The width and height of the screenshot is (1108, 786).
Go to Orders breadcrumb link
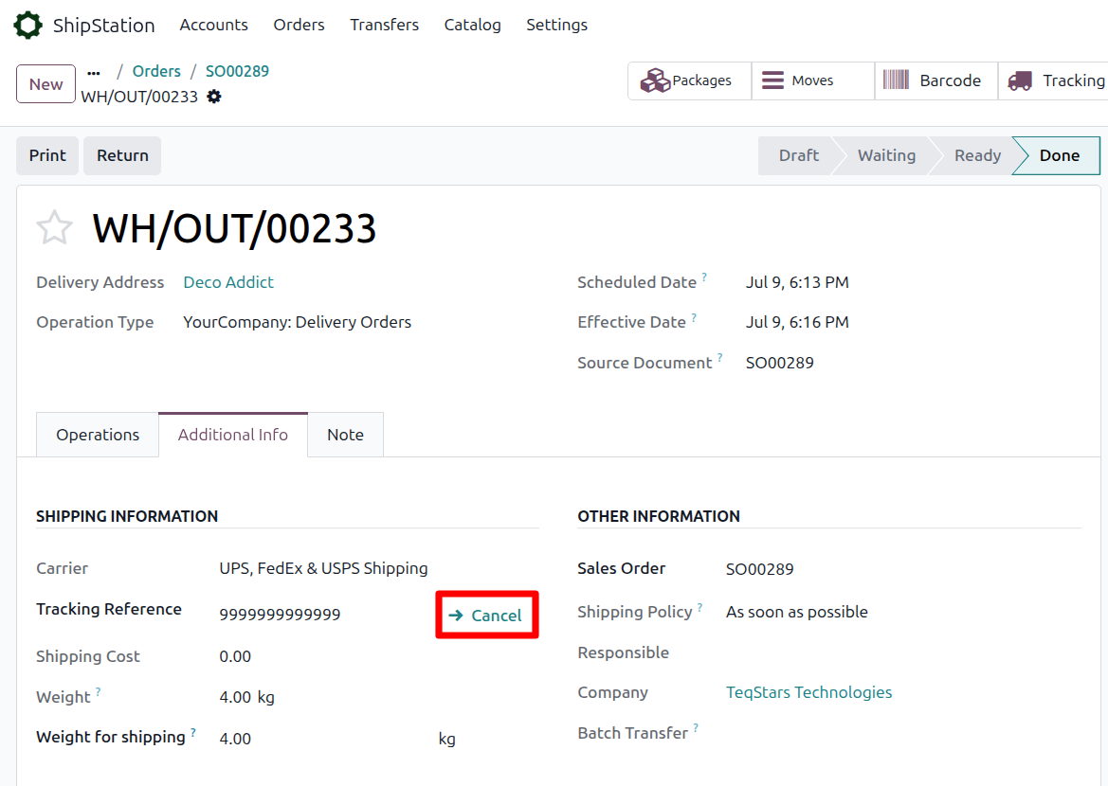coord(157,71)
